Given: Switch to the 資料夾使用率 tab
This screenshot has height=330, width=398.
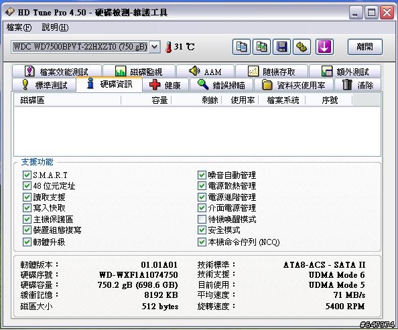Looking at the screenshot, I should (293, 85).
